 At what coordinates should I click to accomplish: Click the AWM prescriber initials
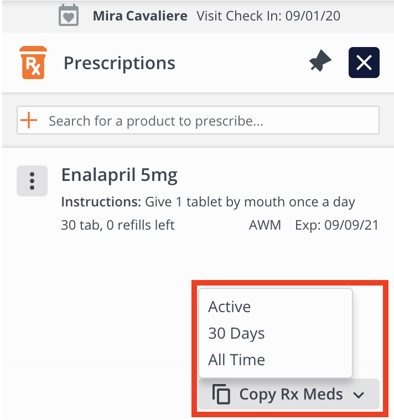(x=265, y=225)
